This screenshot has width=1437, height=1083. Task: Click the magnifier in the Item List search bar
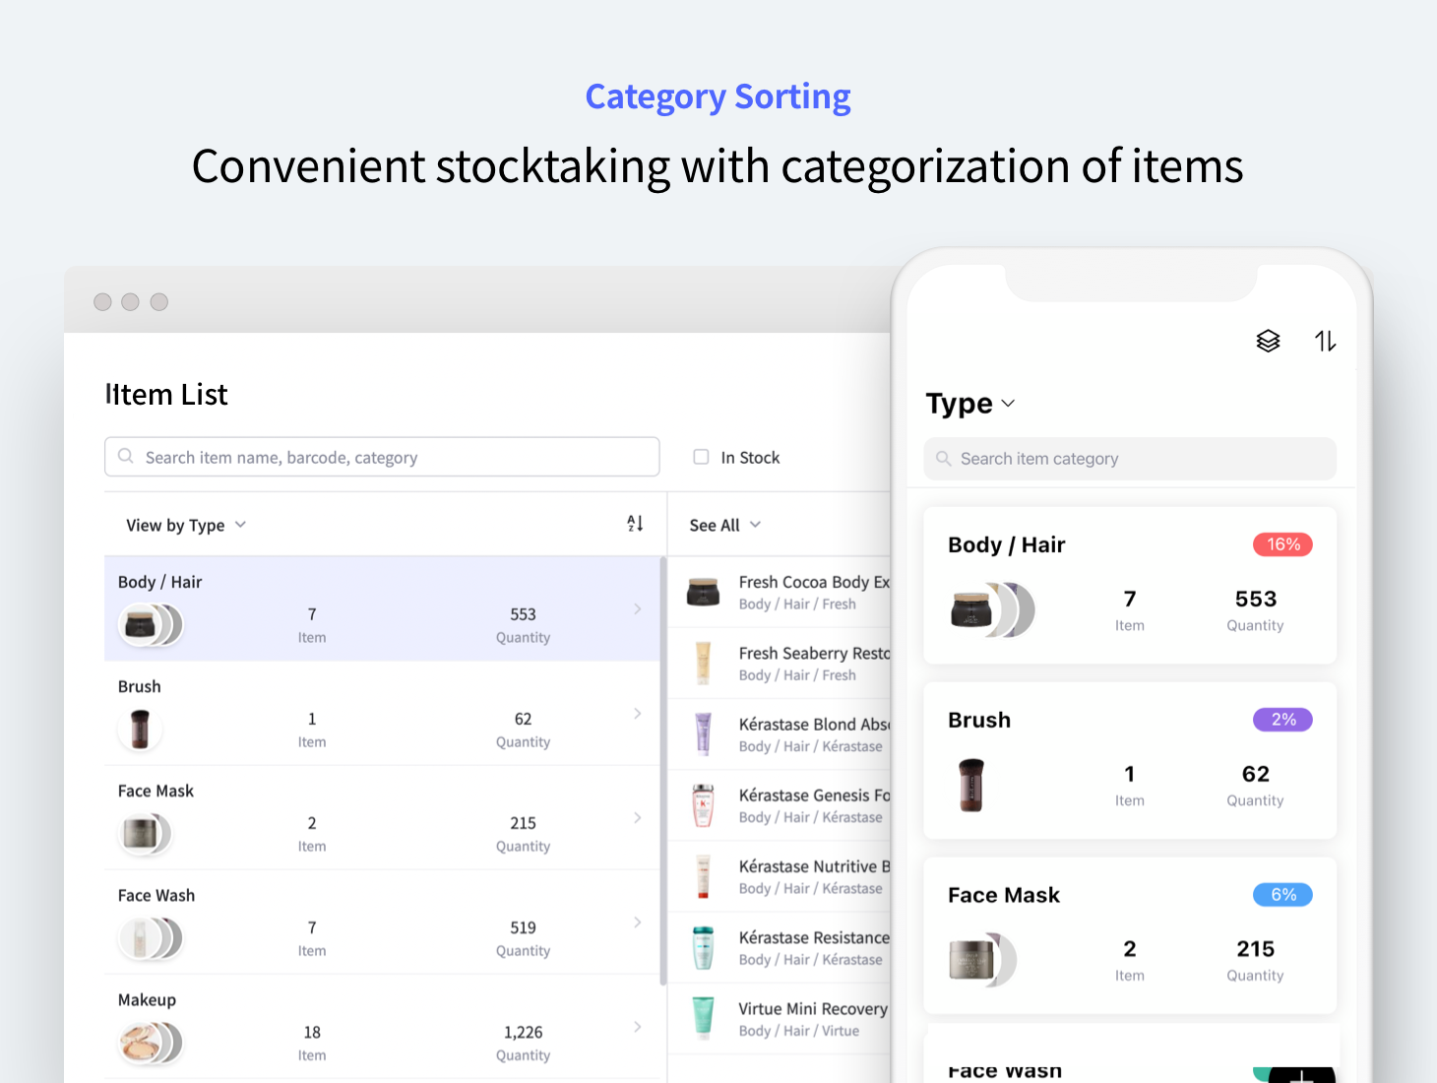(x=126, y=456)
